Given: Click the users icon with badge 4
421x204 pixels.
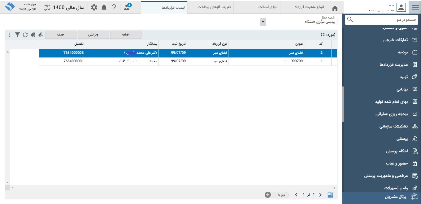Looking at the screenshot, I should click(127, 7).
